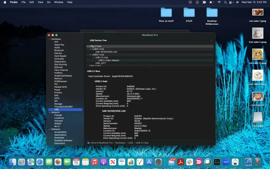
Task: Open Numbers in the Dock
Action: 131,162
